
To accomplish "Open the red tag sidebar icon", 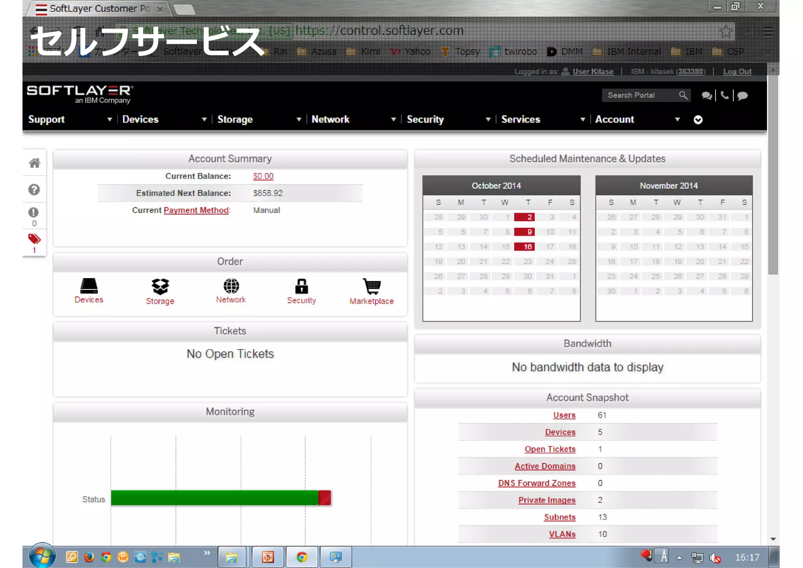I will click(x=34, y=239).
